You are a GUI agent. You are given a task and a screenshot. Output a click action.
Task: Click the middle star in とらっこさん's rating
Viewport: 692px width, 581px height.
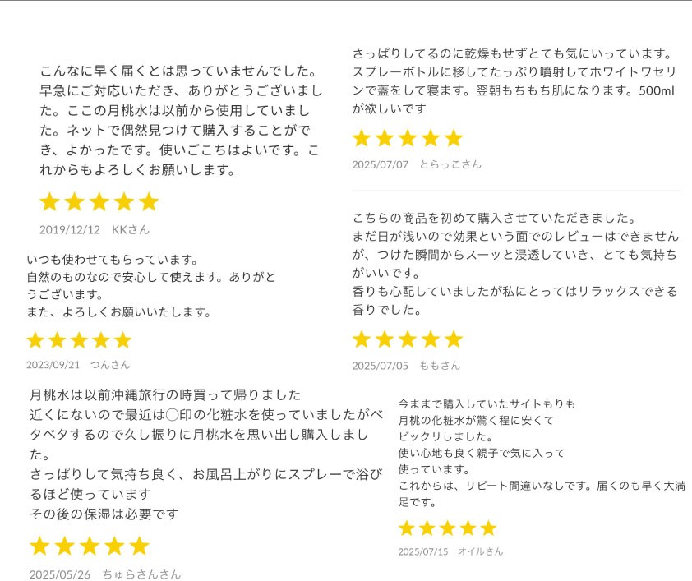(408, 138)
